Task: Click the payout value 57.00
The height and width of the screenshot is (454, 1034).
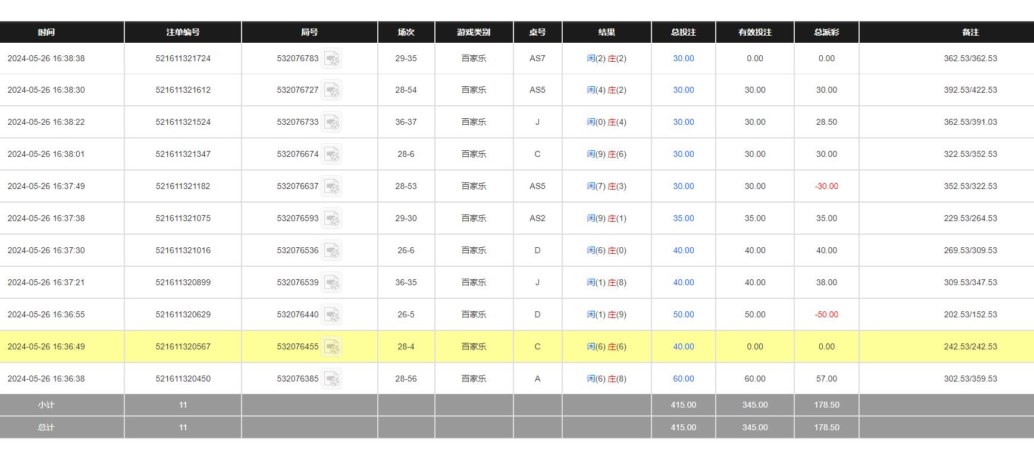Action: pyautogui.click(x=826, y=379)
